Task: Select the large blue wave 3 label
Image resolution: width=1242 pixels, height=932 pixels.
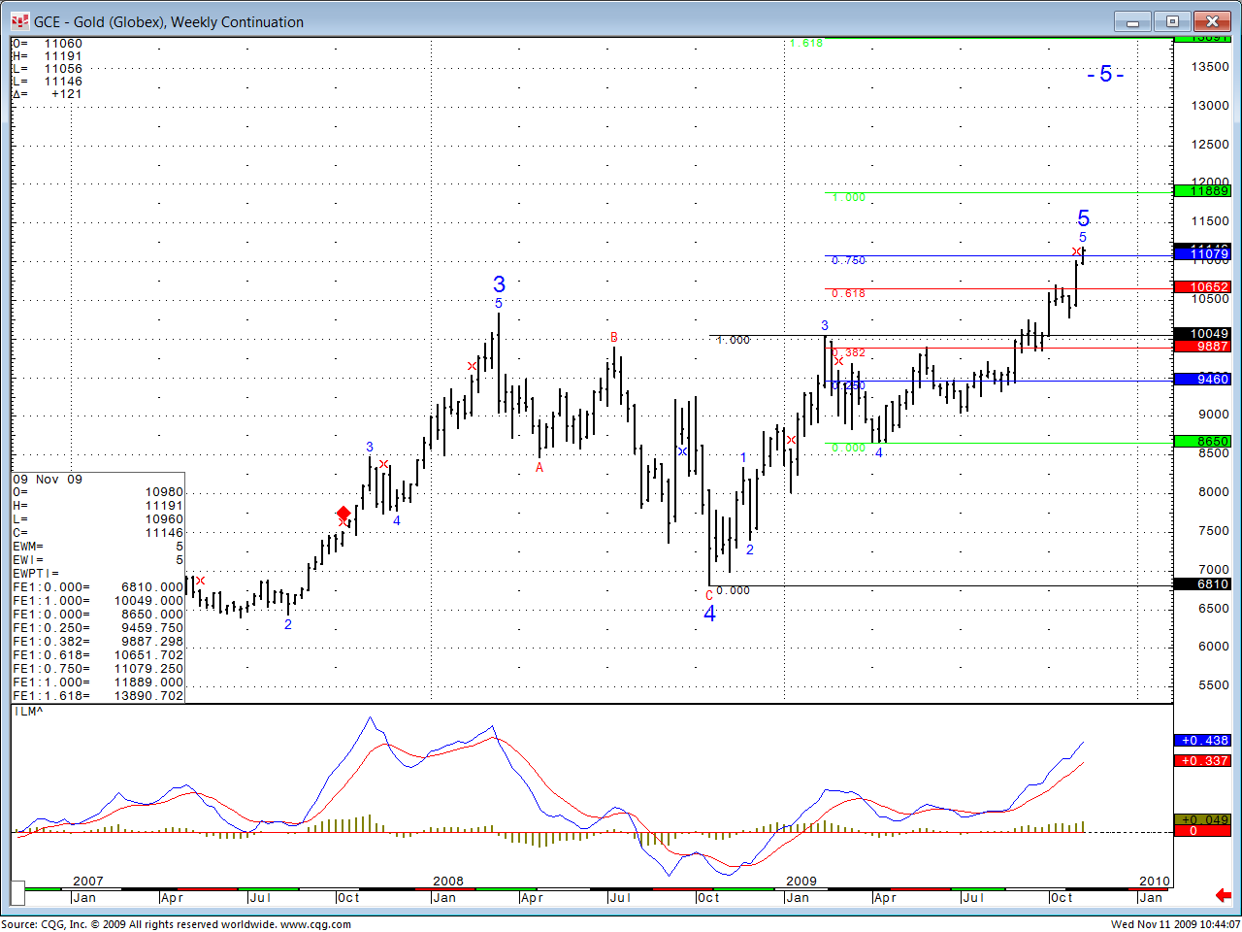Action: 499,284
